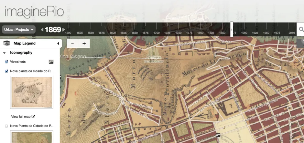Screen dimensions: 304x143
Task: Jump to 1575 on the timeline
Action: (x=102, y=33)
